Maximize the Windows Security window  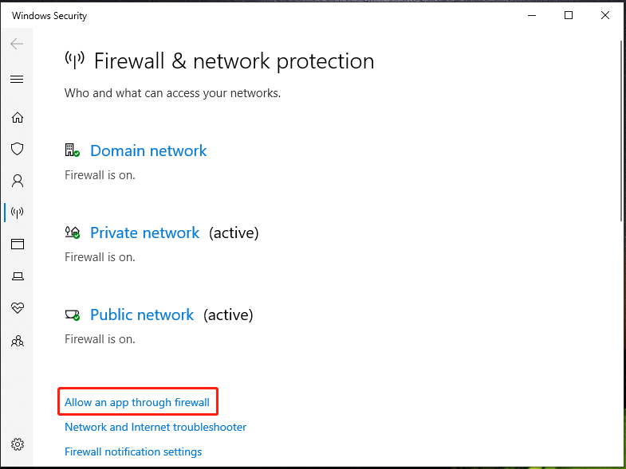tap(569, 15)
